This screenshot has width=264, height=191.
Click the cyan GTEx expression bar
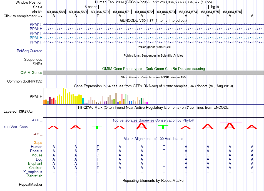pos(83,101)
